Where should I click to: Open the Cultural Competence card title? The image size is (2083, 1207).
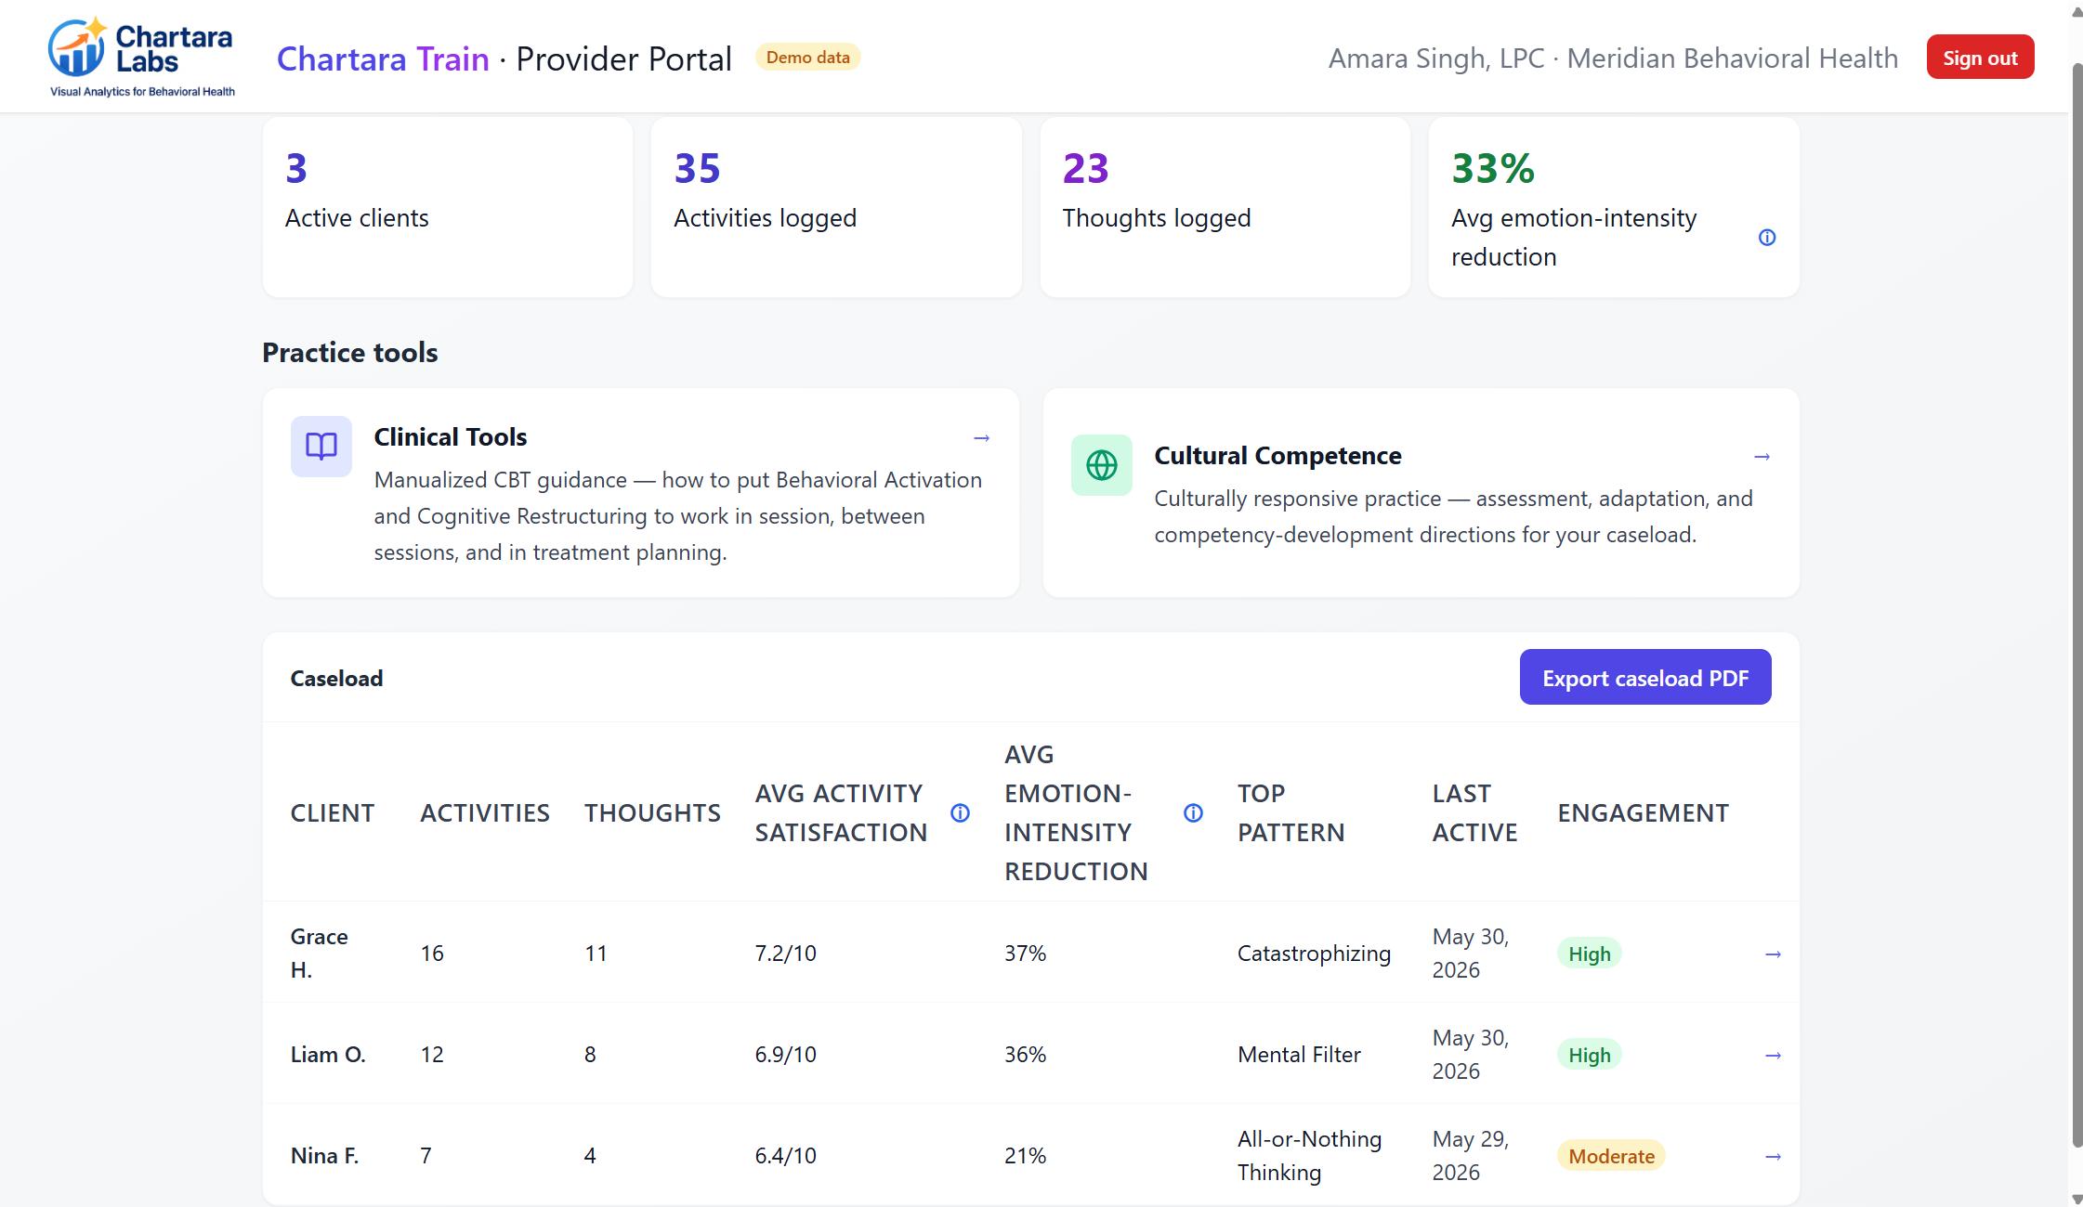coord(1277,456)
